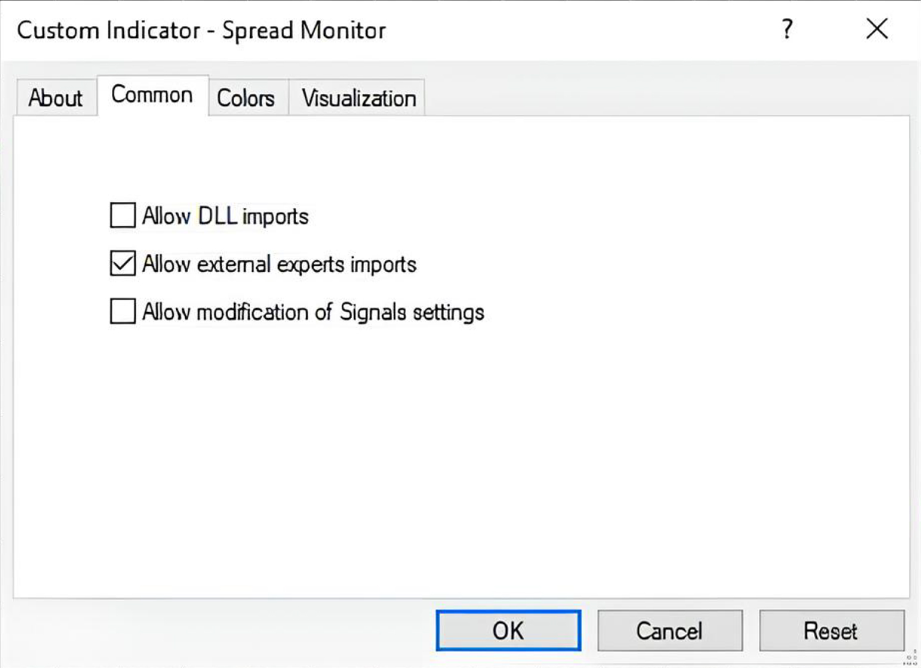Click the resize grip in dialog corner
This screenshot has width=921, height=668.
click(911, 658)
